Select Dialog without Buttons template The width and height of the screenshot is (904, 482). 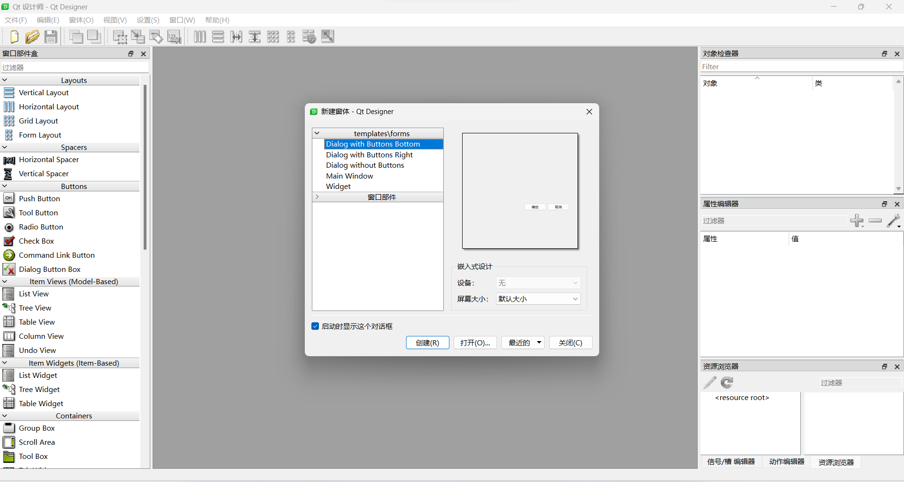[x=365, y=165]
